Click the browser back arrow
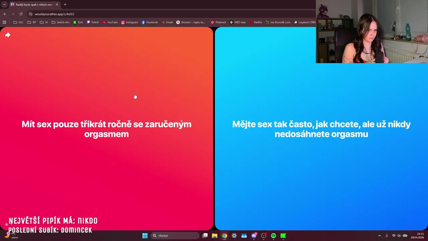The width and height of the screenshot is (428, 241). (5, 14)
